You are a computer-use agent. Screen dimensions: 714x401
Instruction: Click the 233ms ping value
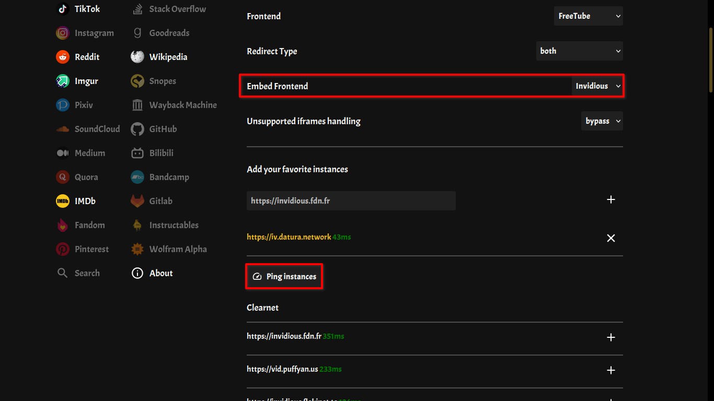[330, 369]
